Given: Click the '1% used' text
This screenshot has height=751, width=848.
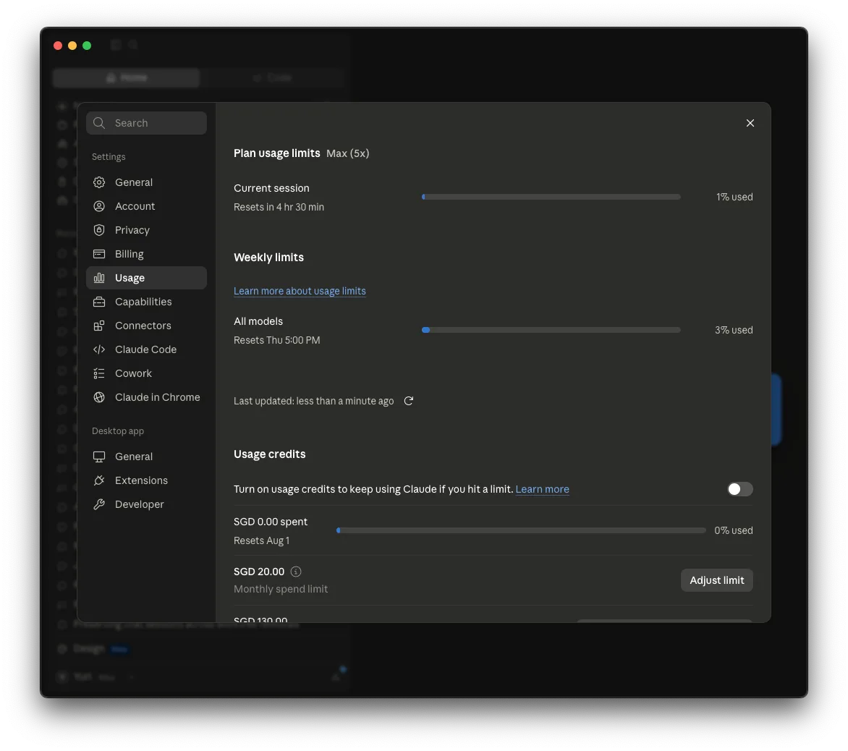Looking at the screenshot, I should coord(734,197).
